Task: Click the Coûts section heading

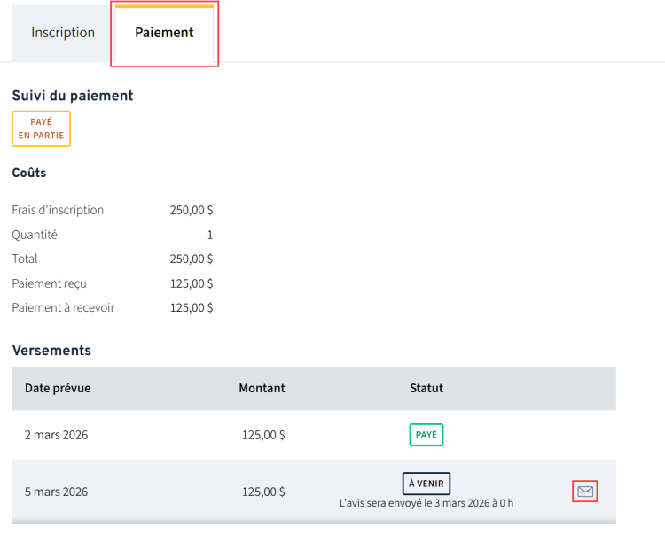Action: pyautogui.click(x=29, y=173)
